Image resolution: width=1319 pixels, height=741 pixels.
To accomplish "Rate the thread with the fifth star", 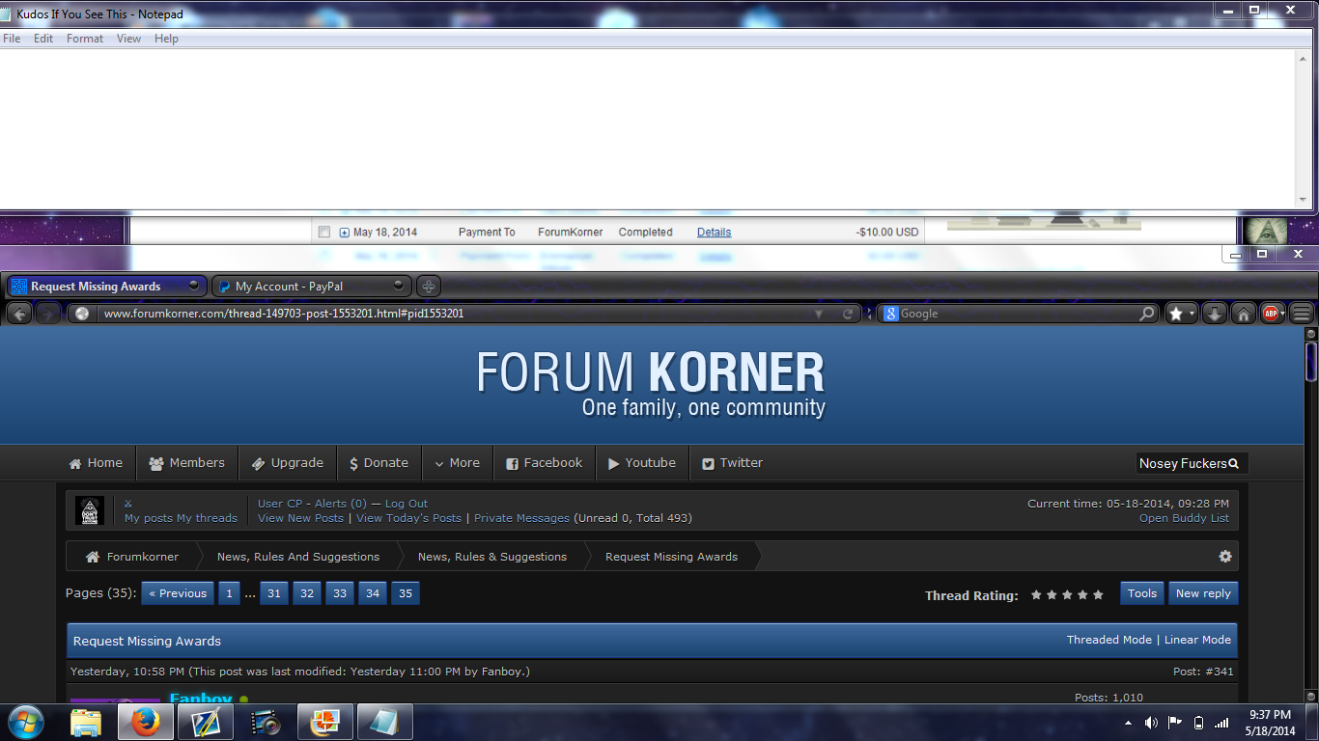I will [1098, 595].
